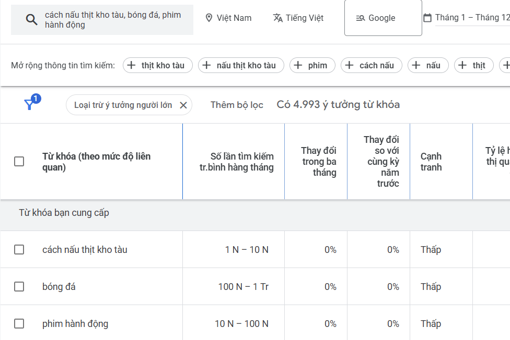Screen dimensions: 510x340
Task: Add 'phim' keyword suggestion chip
Action: pos(312,65)
